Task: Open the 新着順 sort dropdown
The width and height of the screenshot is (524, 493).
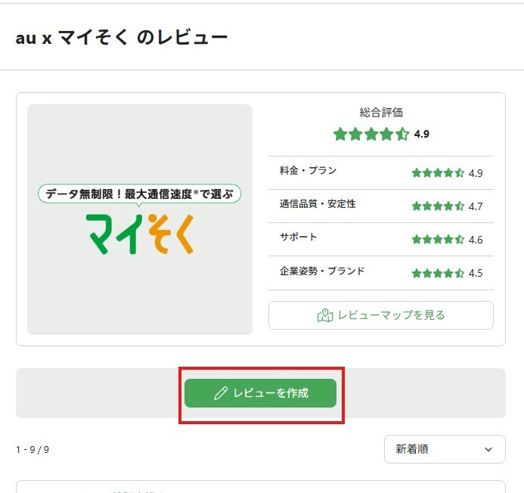Action: point(444,449)
